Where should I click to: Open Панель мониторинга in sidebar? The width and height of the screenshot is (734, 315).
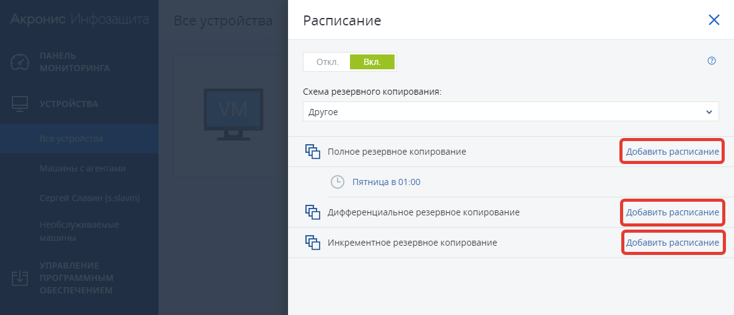point(75,62)
